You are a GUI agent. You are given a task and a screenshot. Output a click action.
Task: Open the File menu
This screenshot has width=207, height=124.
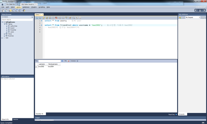coord(3,7)
